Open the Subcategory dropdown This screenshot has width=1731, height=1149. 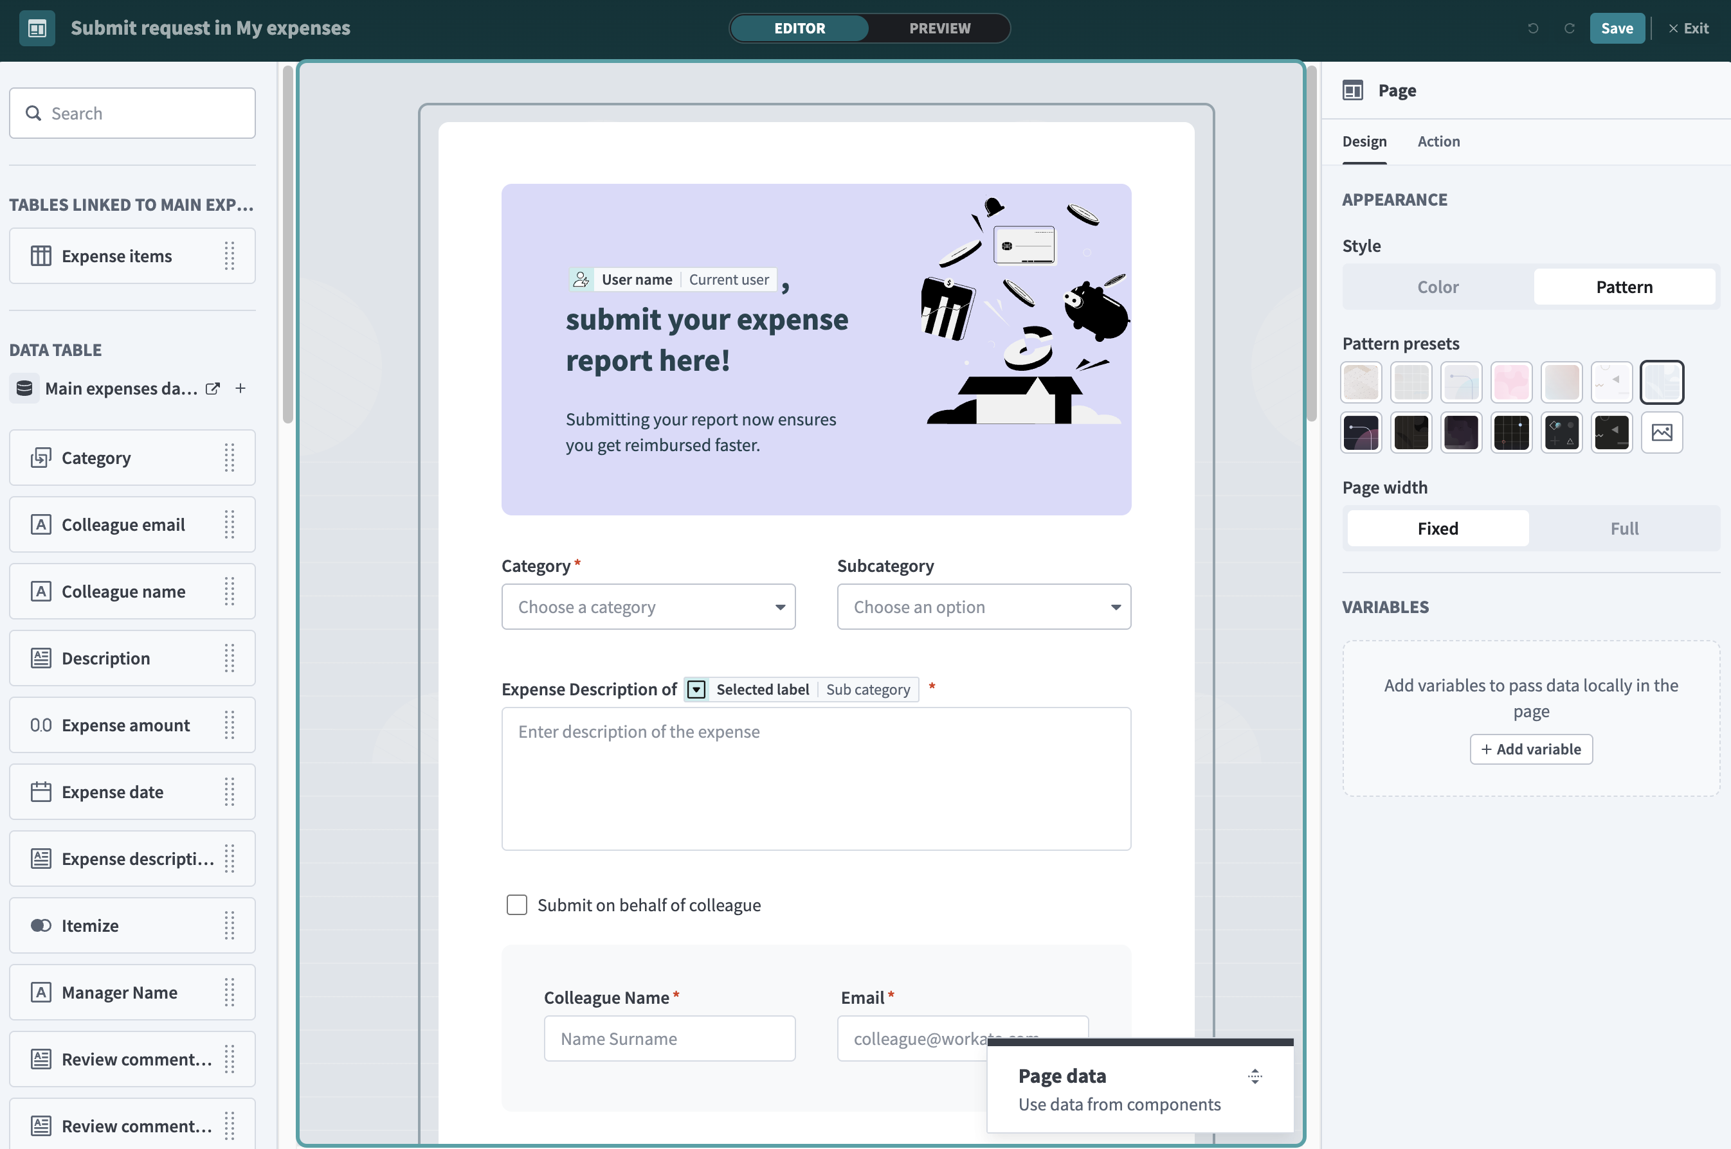[x=983, y=607]
